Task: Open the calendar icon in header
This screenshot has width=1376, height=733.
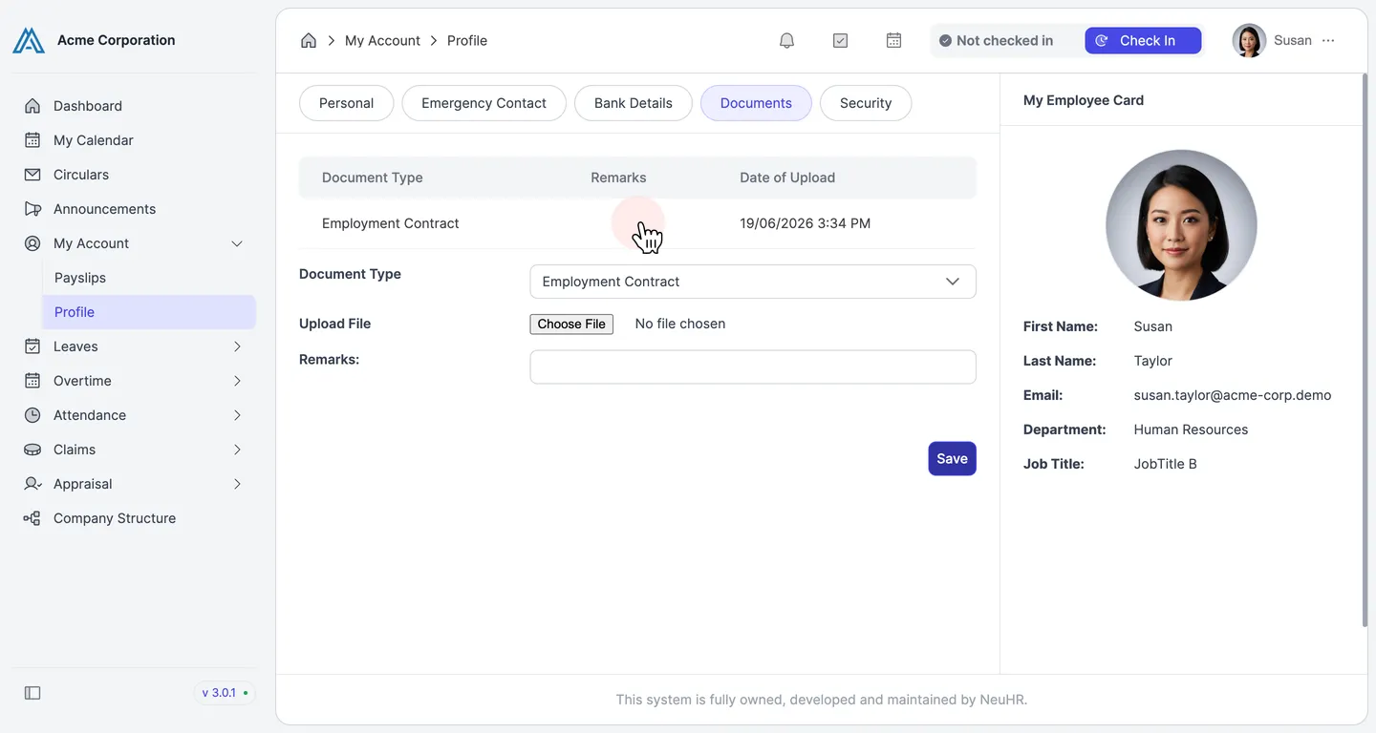Action: coord(893,40)
